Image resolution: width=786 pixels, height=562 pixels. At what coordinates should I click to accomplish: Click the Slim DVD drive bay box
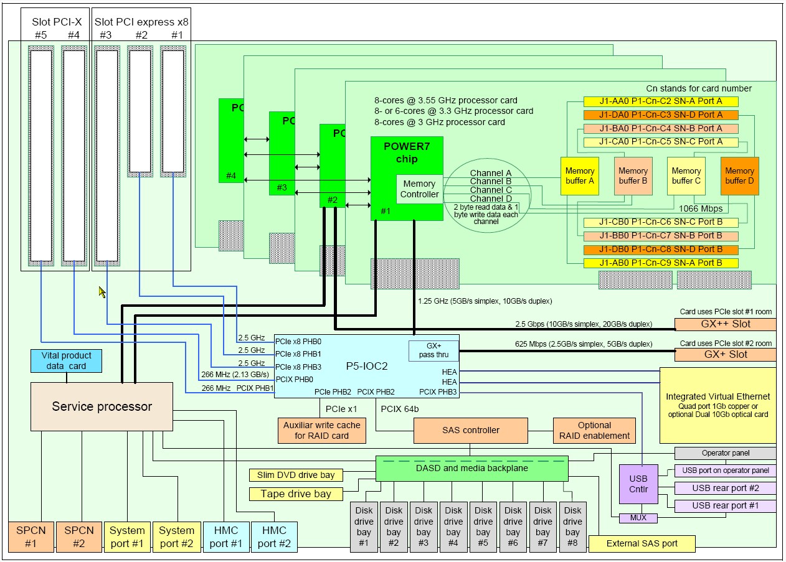click(x=296, y=475)
